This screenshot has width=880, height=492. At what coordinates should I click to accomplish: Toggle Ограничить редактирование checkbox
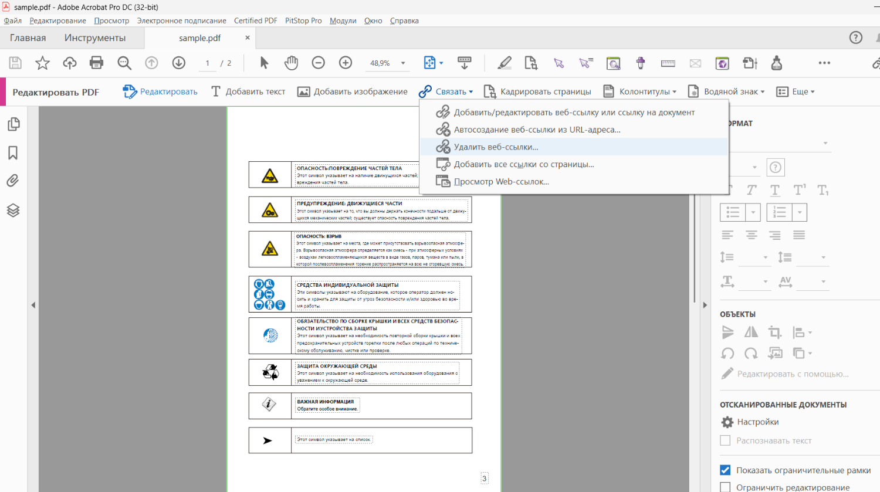[725, 487]
